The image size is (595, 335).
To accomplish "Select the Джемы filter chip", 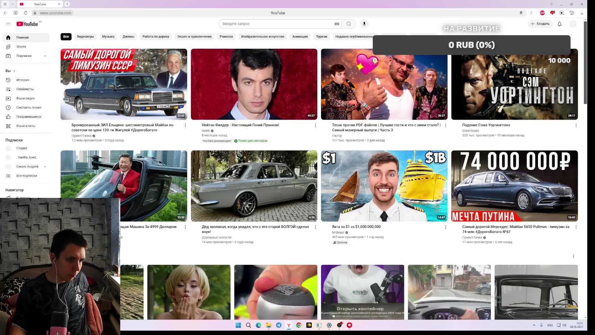I will click(128, 37).
